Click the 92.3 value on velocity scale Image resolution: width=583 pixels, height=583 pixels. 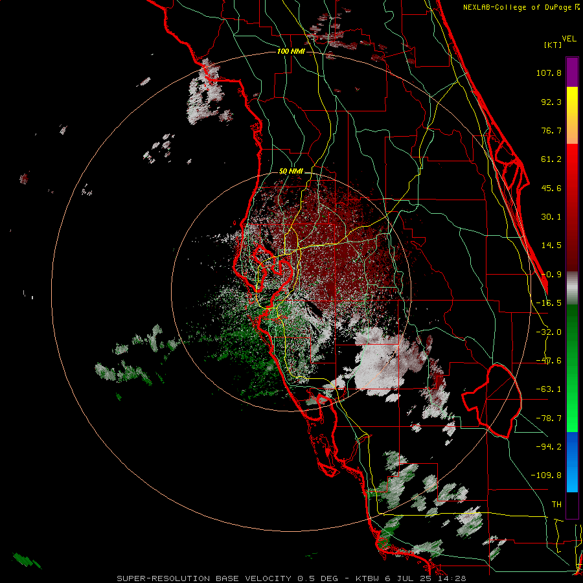tap(551, 102)
